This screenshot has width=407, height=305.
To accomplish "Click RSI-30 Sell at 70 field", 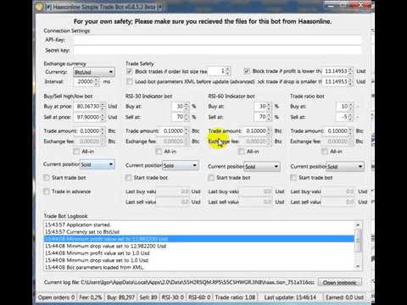I will (181, 117).
